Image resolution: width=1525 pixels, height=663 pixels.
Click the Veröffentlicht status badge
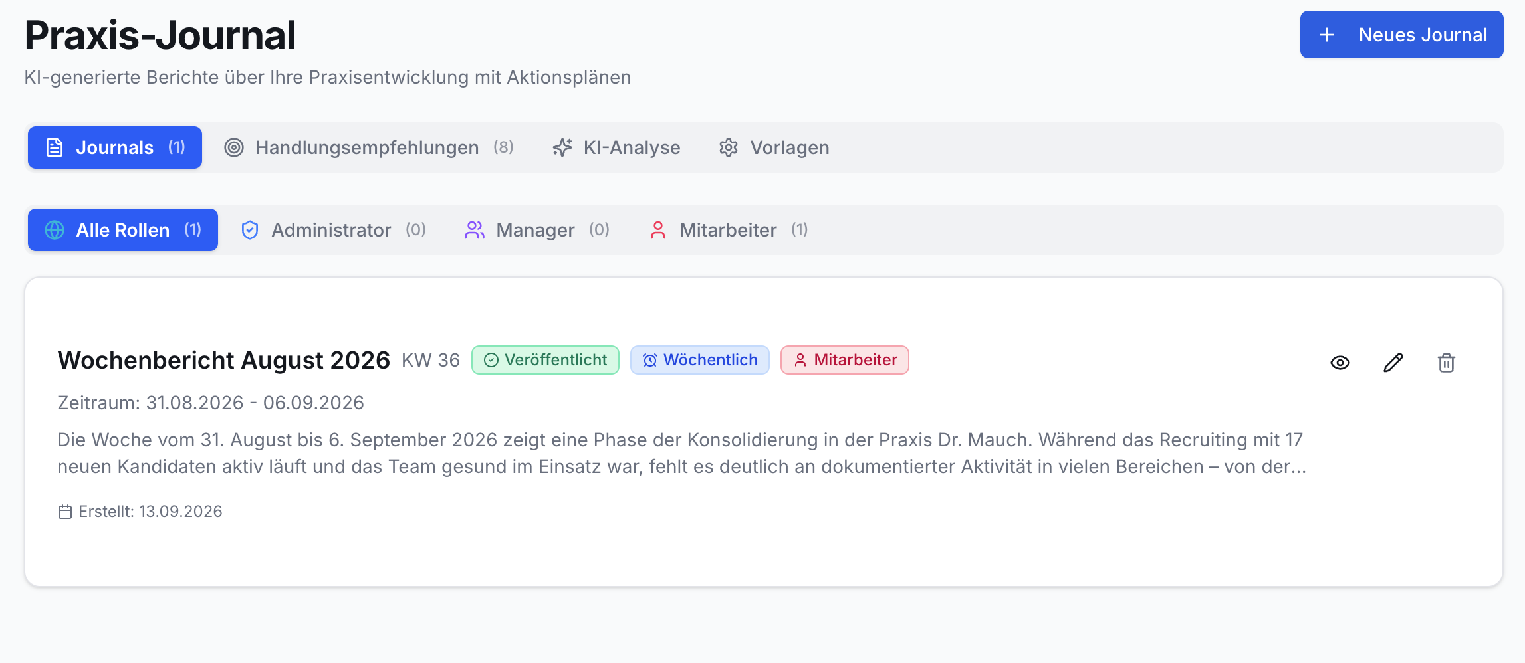545,360
